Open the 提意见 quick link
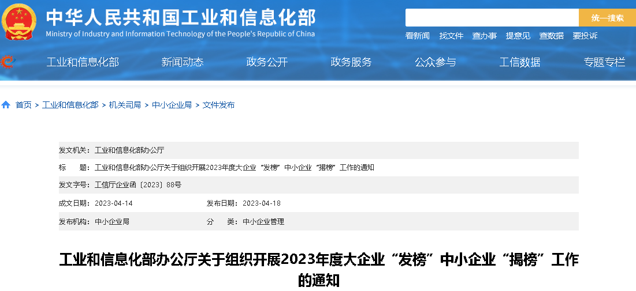The image size is (636, 291). pyautogui.click(x=518, y=36)
